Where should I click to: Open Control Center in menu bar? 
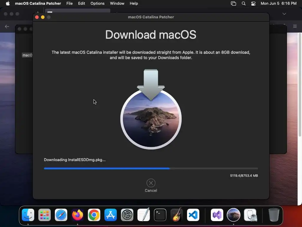coord(253,4)
